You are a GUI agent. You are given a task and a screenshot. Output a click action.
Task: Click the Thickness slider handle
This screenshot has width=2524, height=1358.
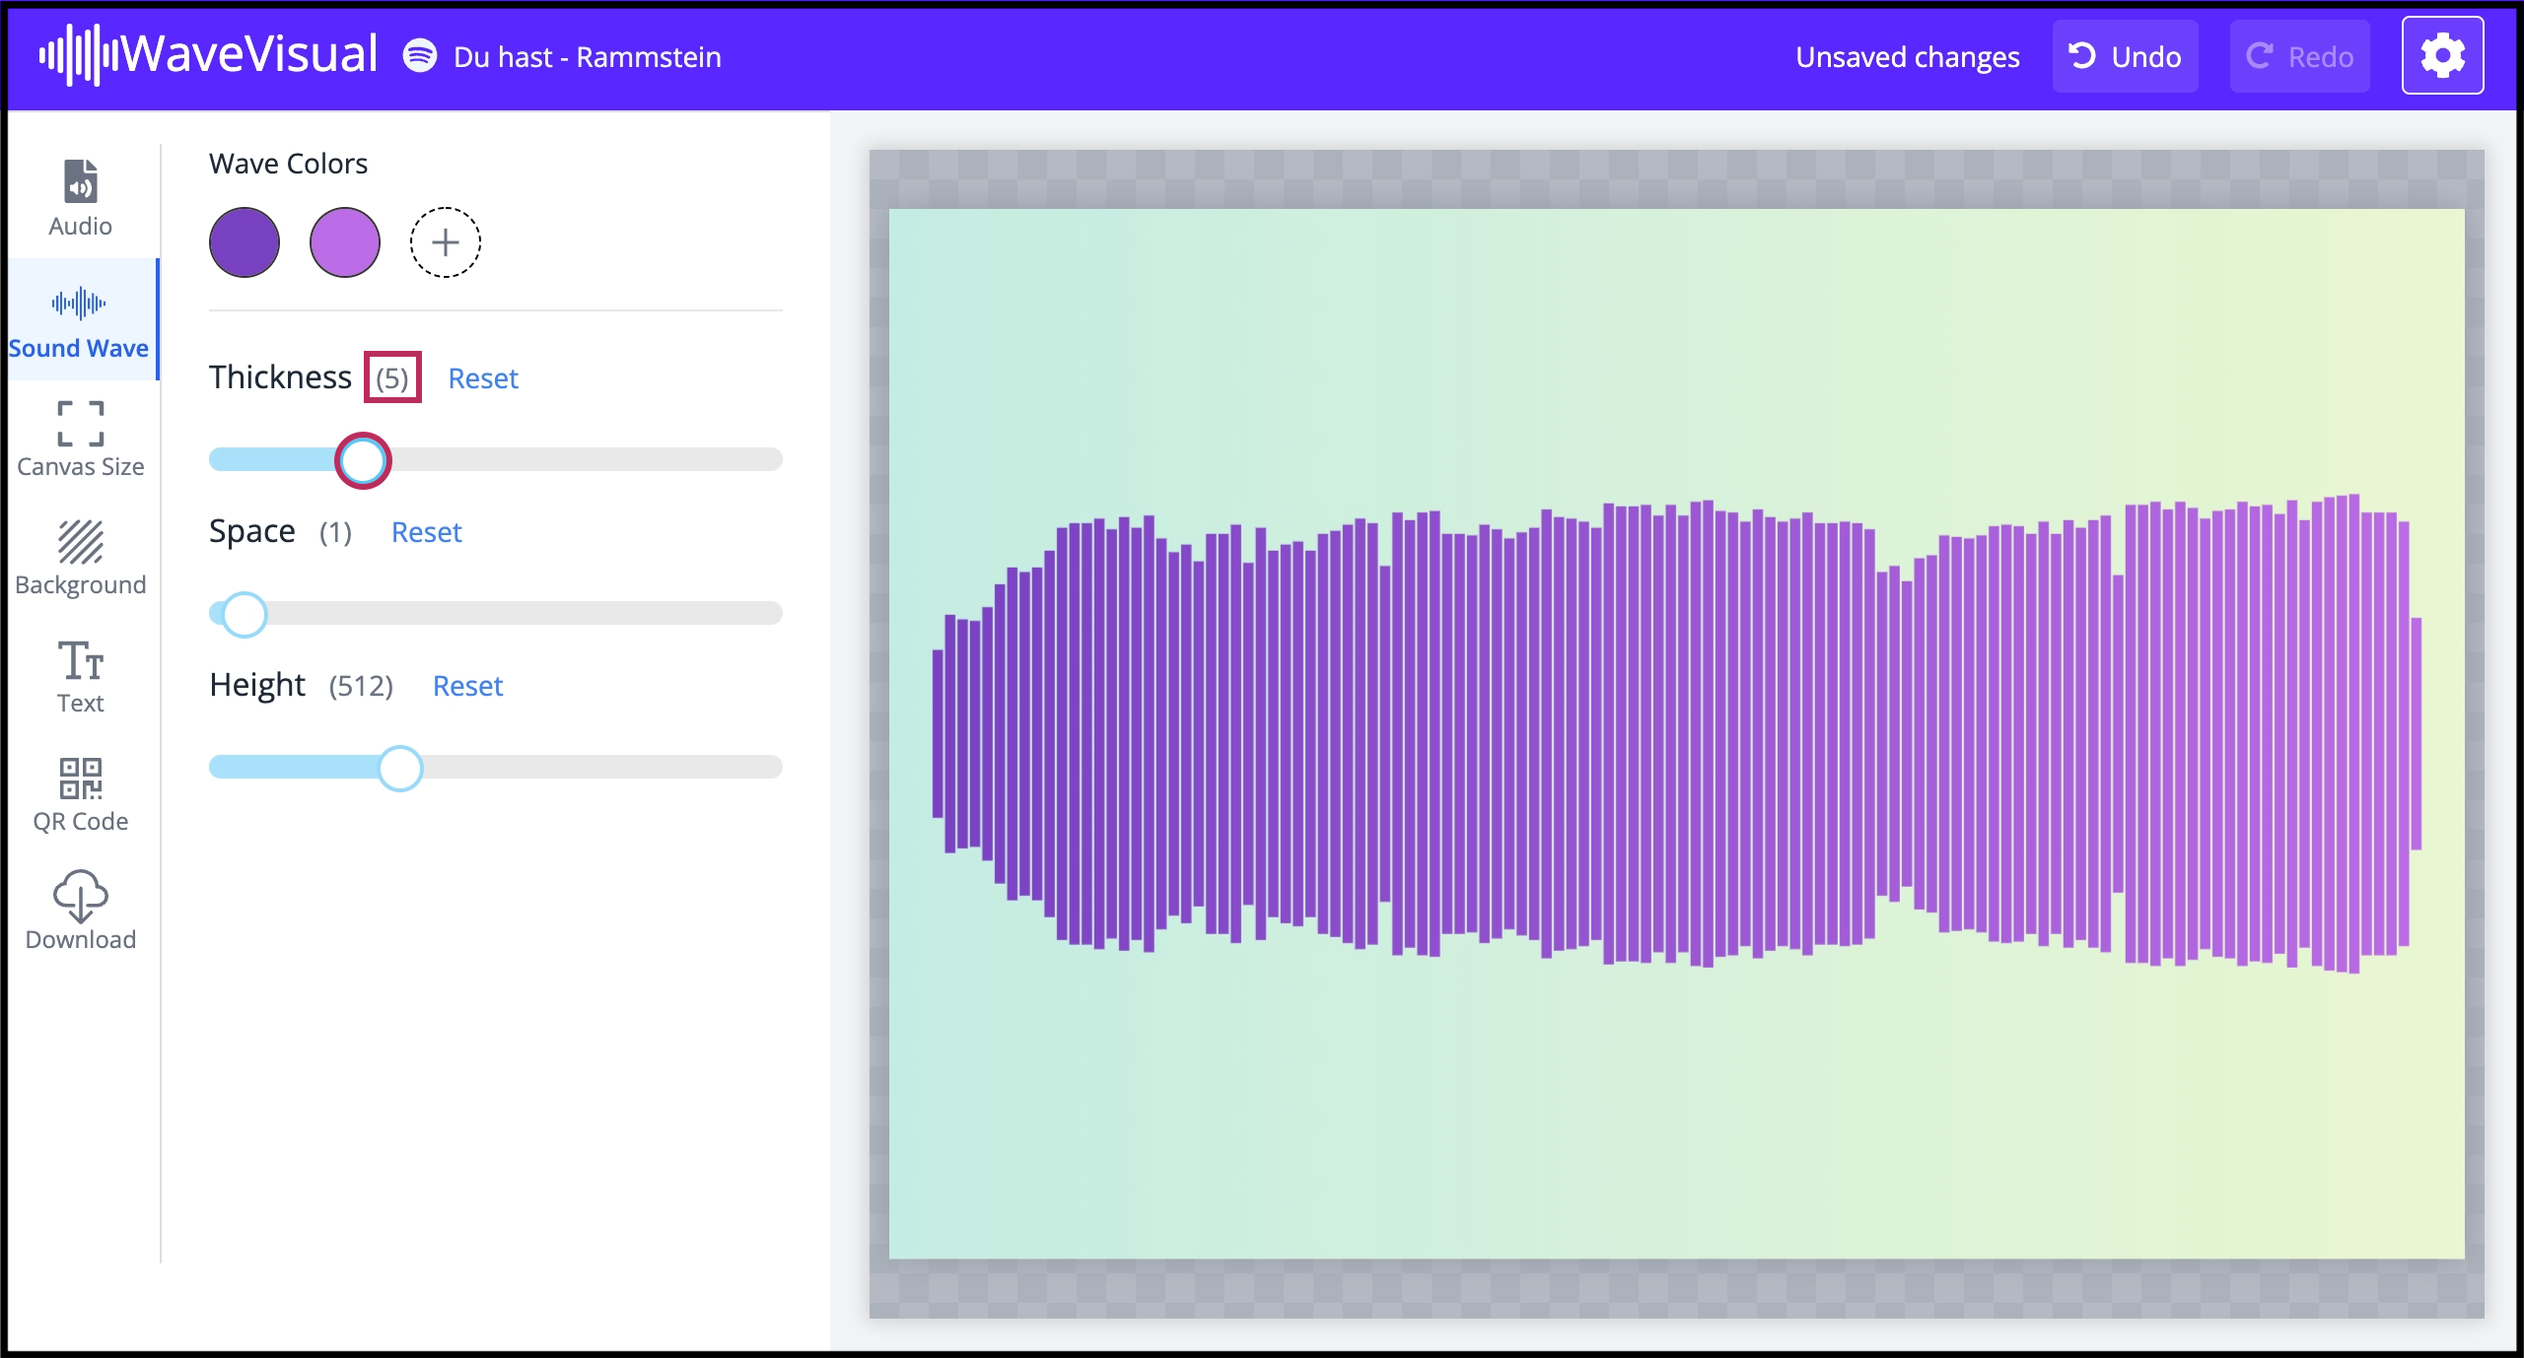363,460
